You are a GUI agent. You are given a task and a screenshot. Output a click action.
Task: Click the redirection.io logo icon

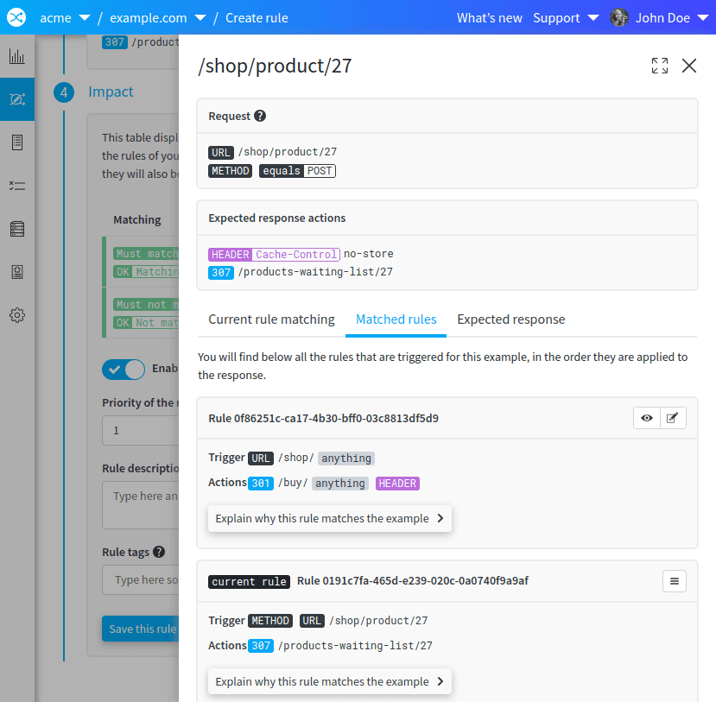[16, 17]
